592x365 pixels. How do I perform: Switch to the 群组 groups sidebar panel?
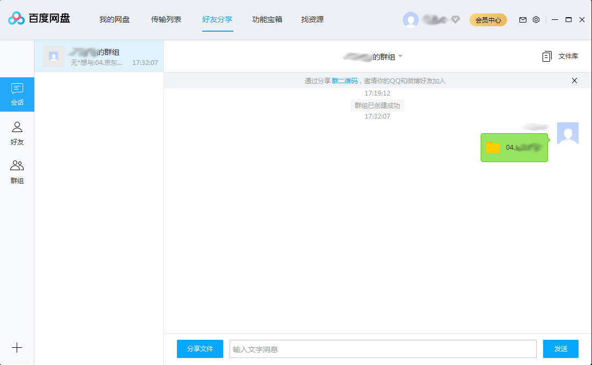point(17,172)
